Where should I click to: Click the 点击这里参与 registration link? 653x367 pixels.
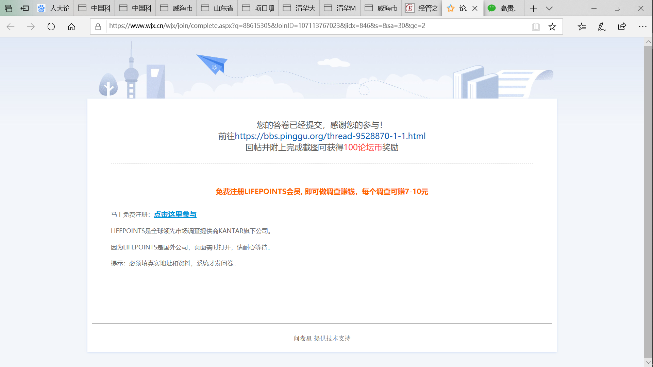(x=175, y=214)
